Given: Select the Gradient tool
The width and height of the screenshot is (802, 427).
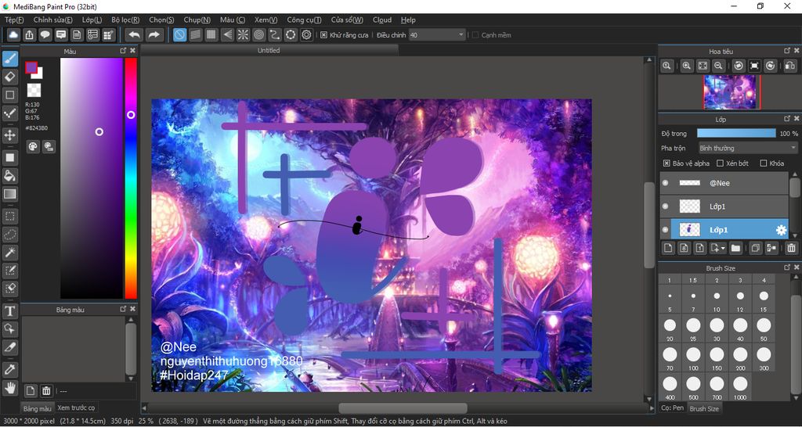Looking at the screenshot, I should pyautogui.click(x=10, y=194).
